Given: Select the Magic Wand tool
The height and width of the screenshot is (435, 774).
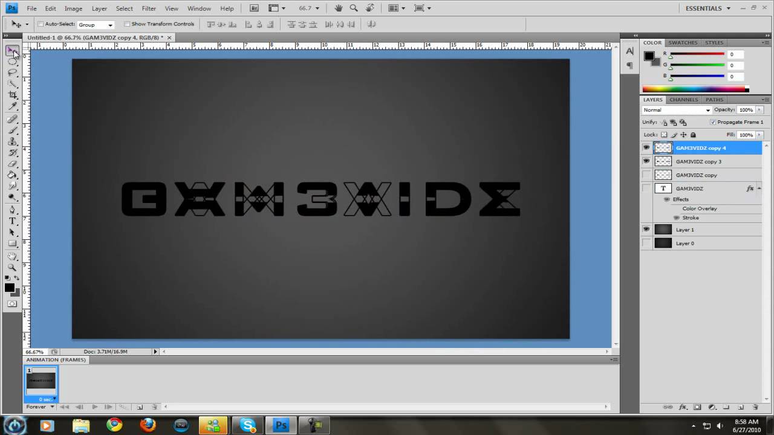Looking at the screenshot, I should click(12, 84).
